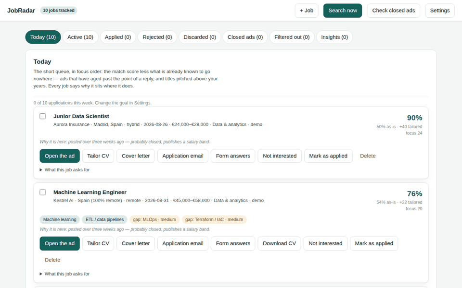
Task: Click the 'Today' section heading
Action: pyautogui.click(x=42, y=62)
